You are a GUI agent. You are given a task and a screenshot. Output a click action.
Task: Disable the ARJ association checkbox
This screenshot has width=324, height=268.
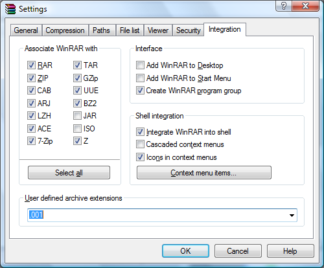coord(31,104)
